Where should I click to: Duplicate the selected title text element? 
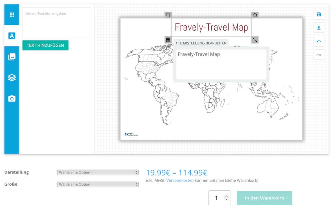tap(168, 15)
